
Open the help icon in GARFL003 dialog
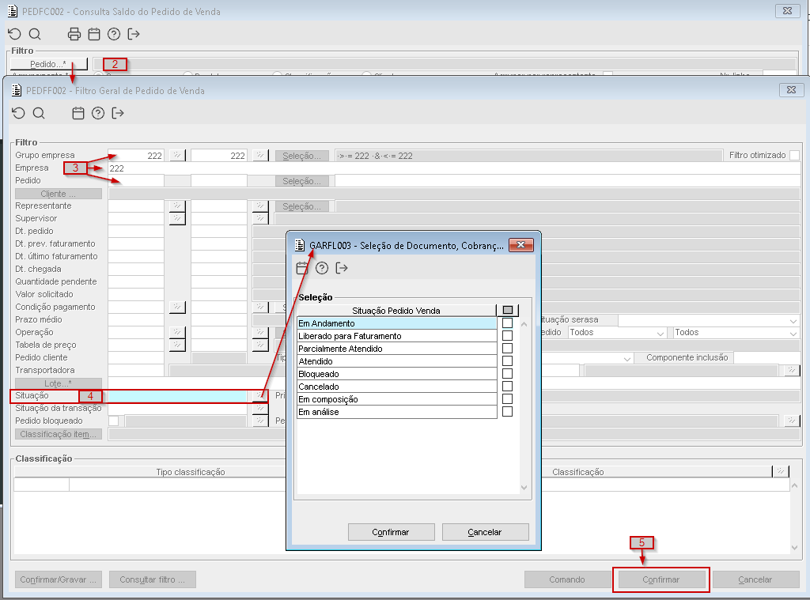pyautogui.click(x=322, y=268)
